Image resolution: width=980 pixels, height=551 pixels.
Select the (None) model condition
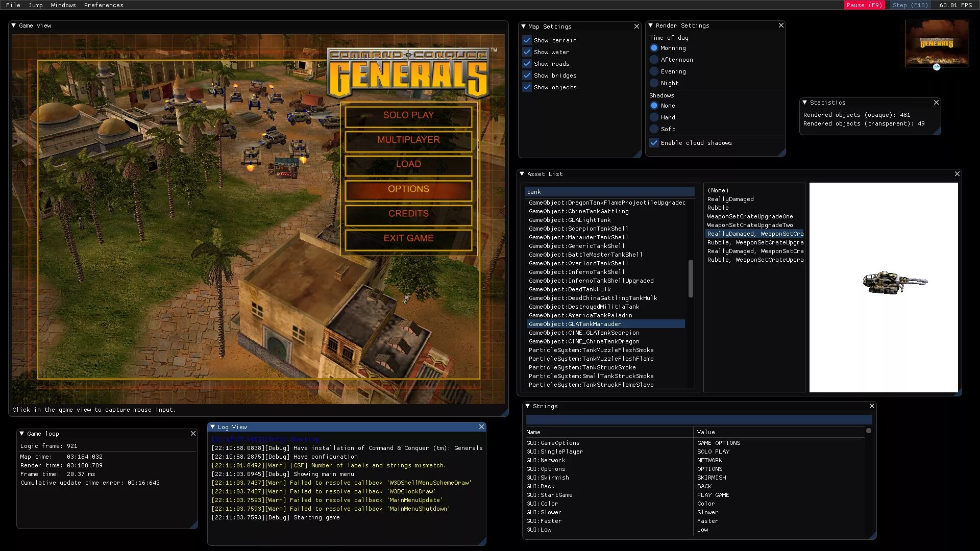754,190
